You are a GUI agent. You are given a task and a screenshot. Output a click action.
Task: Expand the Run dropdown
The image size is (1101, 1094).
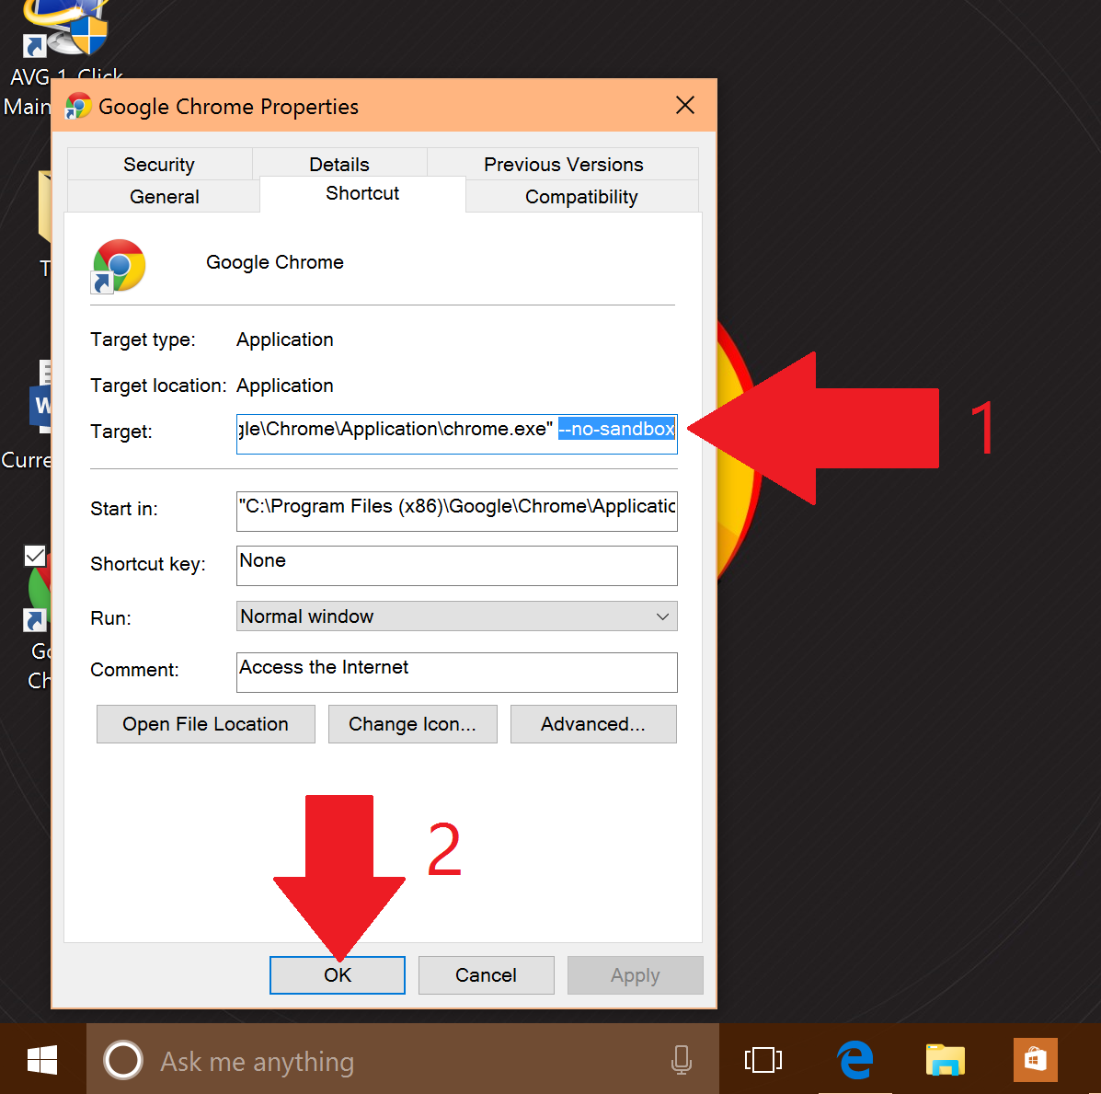point(456,616)
